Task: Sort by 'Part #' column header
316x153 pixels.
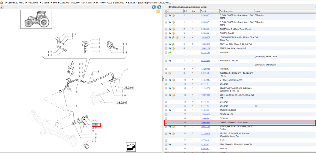Action: pos(210,11)
